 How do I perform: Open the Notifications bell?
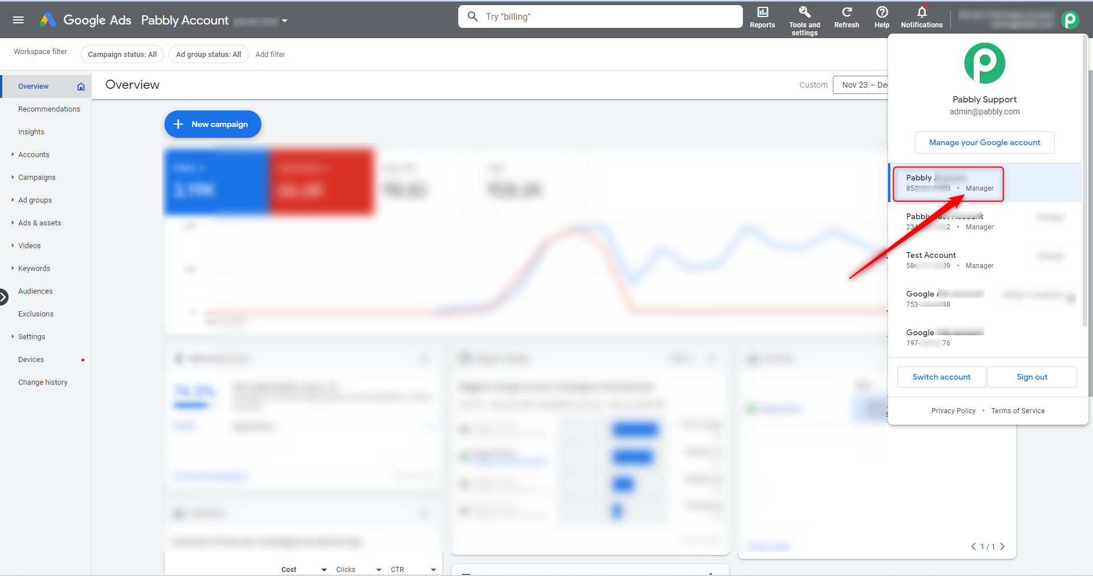click(922, 17)
